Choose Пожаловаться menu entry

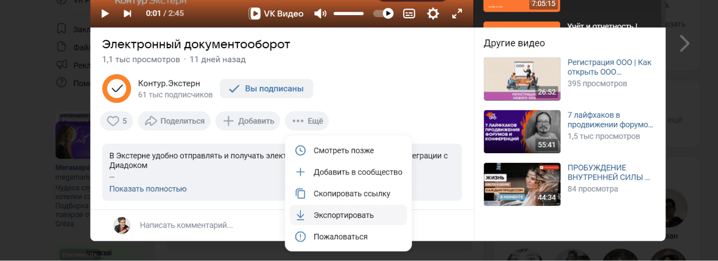click(x=348, y=237)
